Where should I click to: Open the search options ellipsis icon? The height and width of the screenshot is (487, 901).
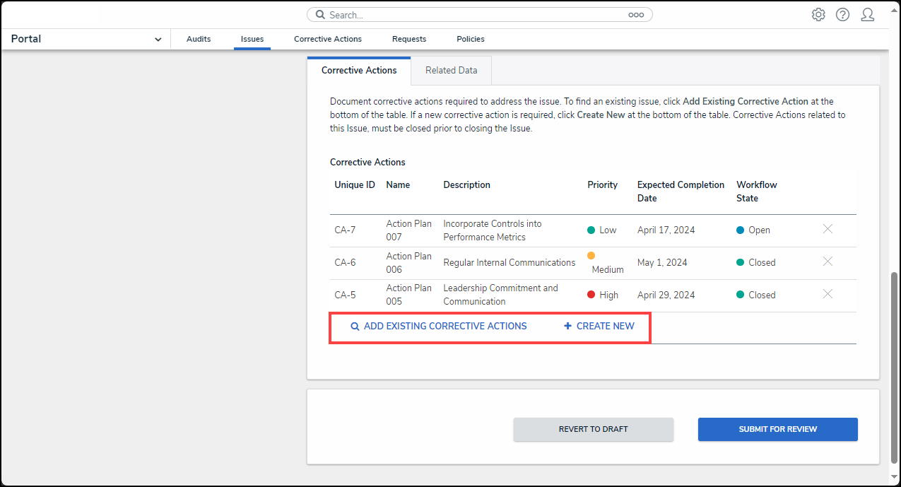[635, 15]
